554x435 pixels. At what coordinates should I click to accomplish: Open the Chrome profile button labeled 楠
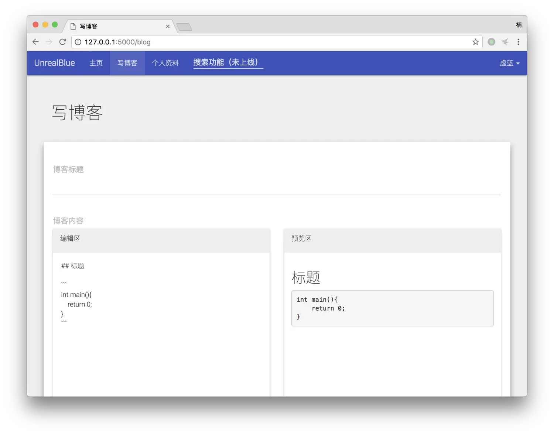519,25
